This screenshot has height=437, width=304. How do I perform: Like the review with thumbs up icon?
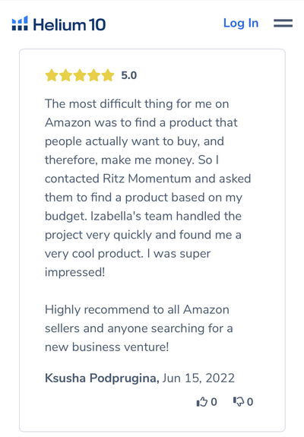click(202, 401)
